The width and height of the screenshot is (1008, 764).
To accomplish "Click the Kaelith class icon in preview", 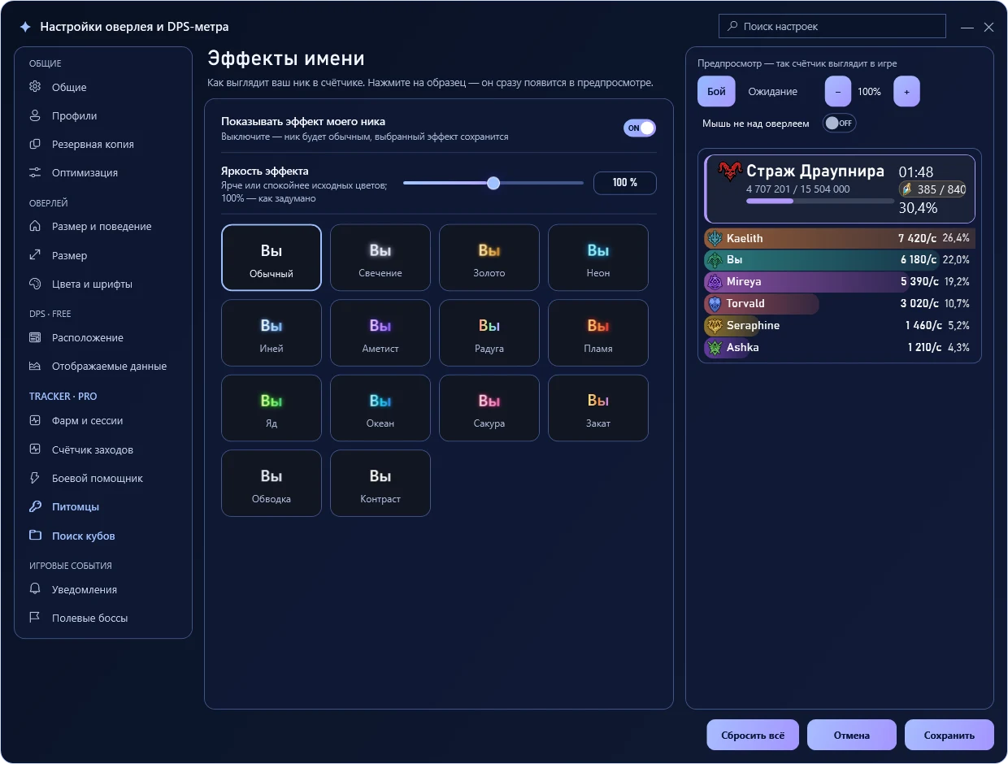I will point(715,238).
